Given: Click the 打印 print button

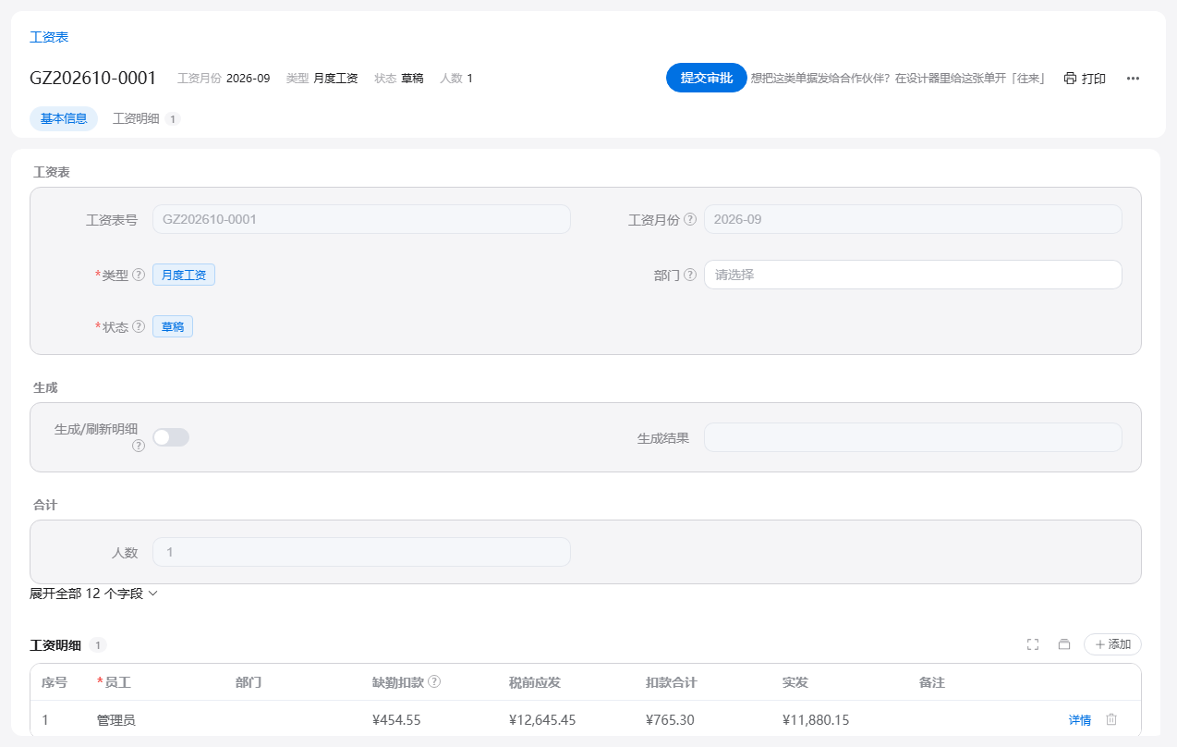Looking at the screenshot, I should pyautogui.click(x=1085, y=79).
